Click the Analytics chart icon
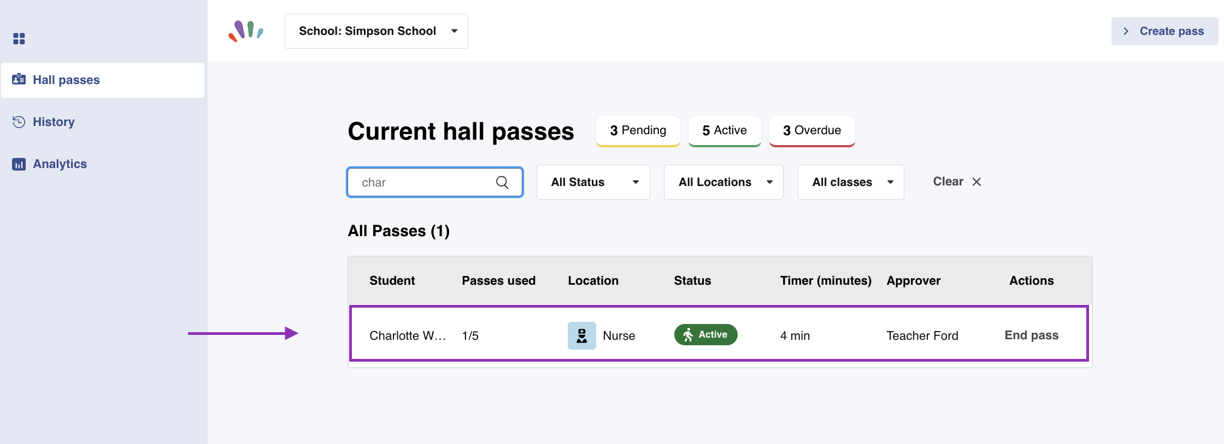This screenshot has height=444, width=1224. pyautogui.click(x=19, y=164)
